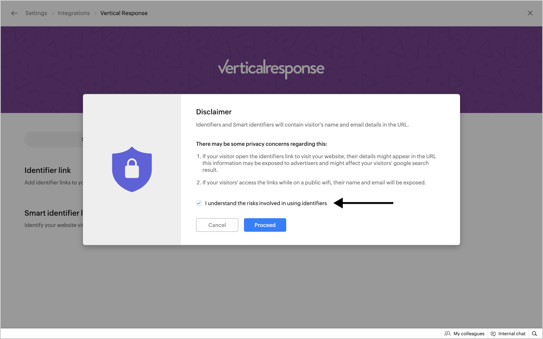Click the partially hidden toggle pill behind dialog

click(x=54, y=139)
